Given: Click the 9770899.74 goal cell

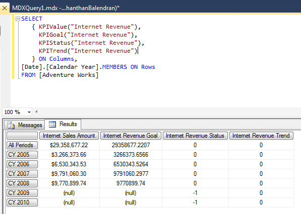Looking at the screenshot, I should (x=131, y=183).
